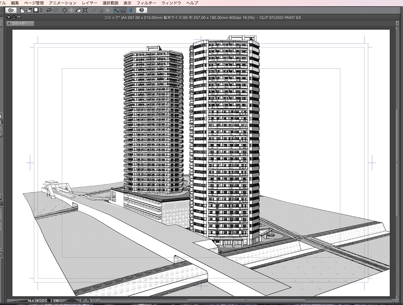Create a new document with New icon
403x305 pixels.
[x=23, y=10]
